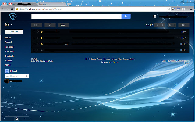The image size is (195, 122).
Task: Click the New Hangout text field
Action: pyautogui.click(x=15, y=76)
